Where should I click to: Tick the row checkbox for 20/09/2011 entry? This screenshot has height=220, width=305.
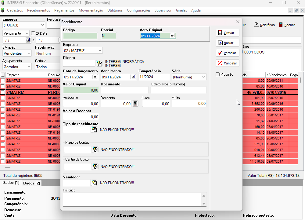coord(3,81)
